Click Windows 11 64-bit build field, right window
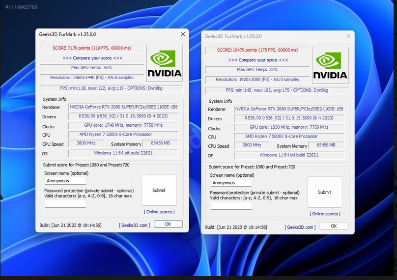The image size is (397, 280). tap(289, 155)
